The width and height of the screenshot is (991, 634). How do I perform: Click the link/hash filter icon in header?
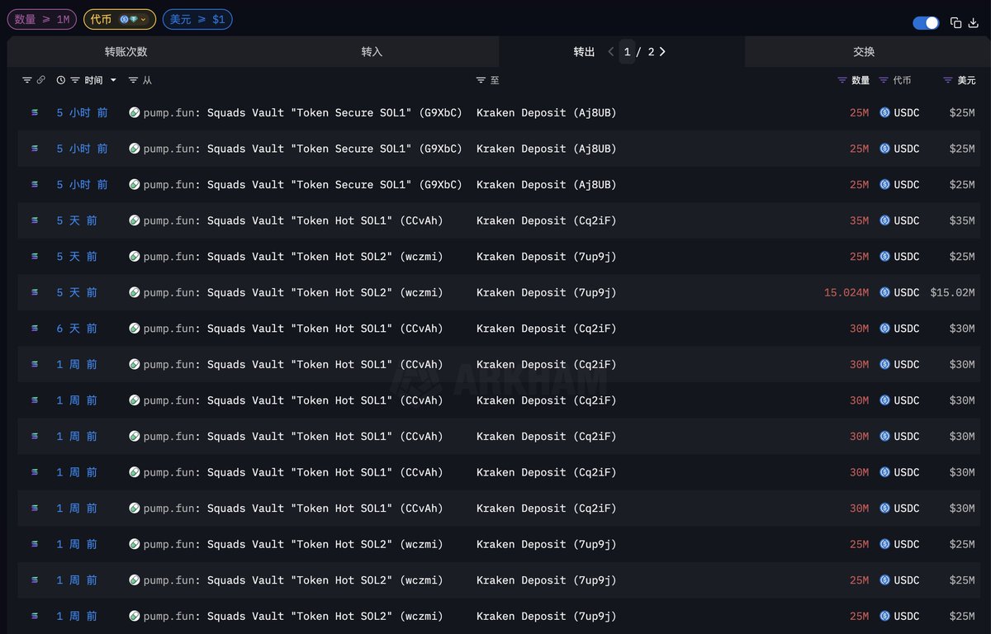41,80
